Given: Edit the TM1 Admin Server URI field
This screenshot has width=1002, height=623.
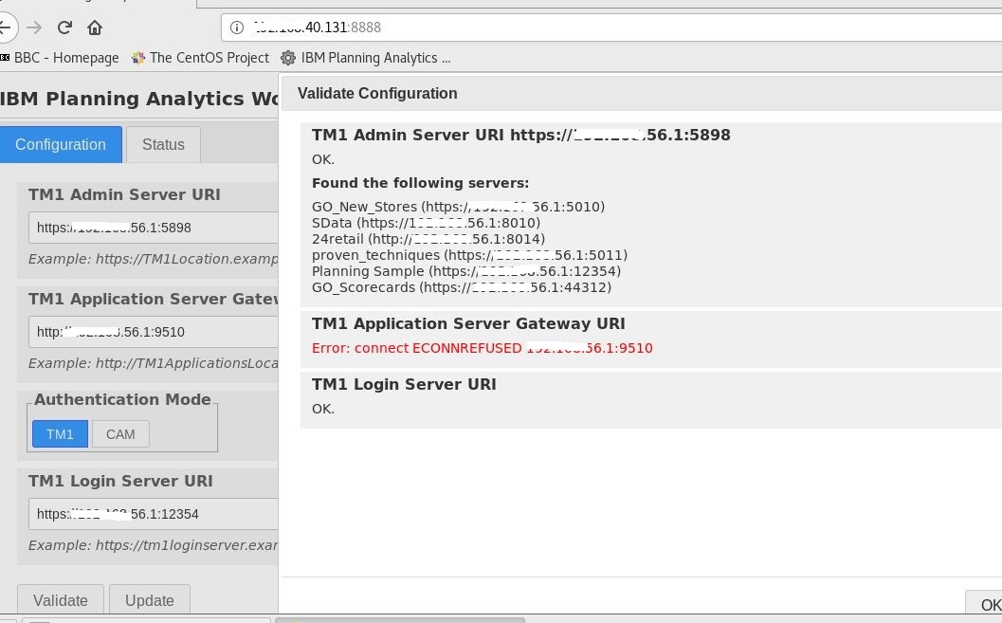Looking at the screenshot, I should (154, 228).
